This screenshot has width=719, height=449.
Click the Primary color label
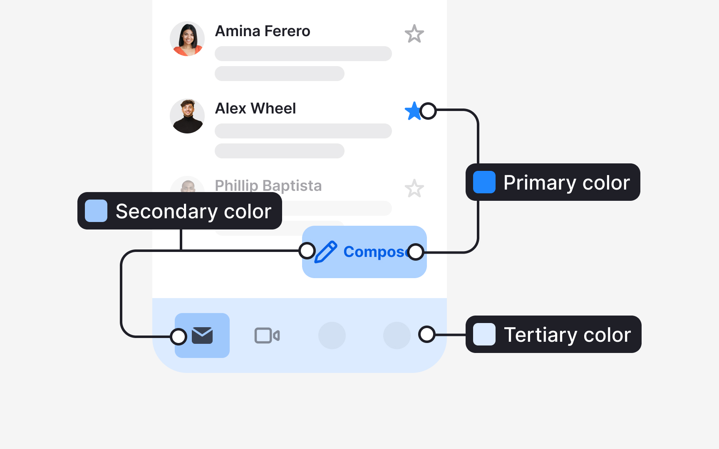click(x=566, y=183)
